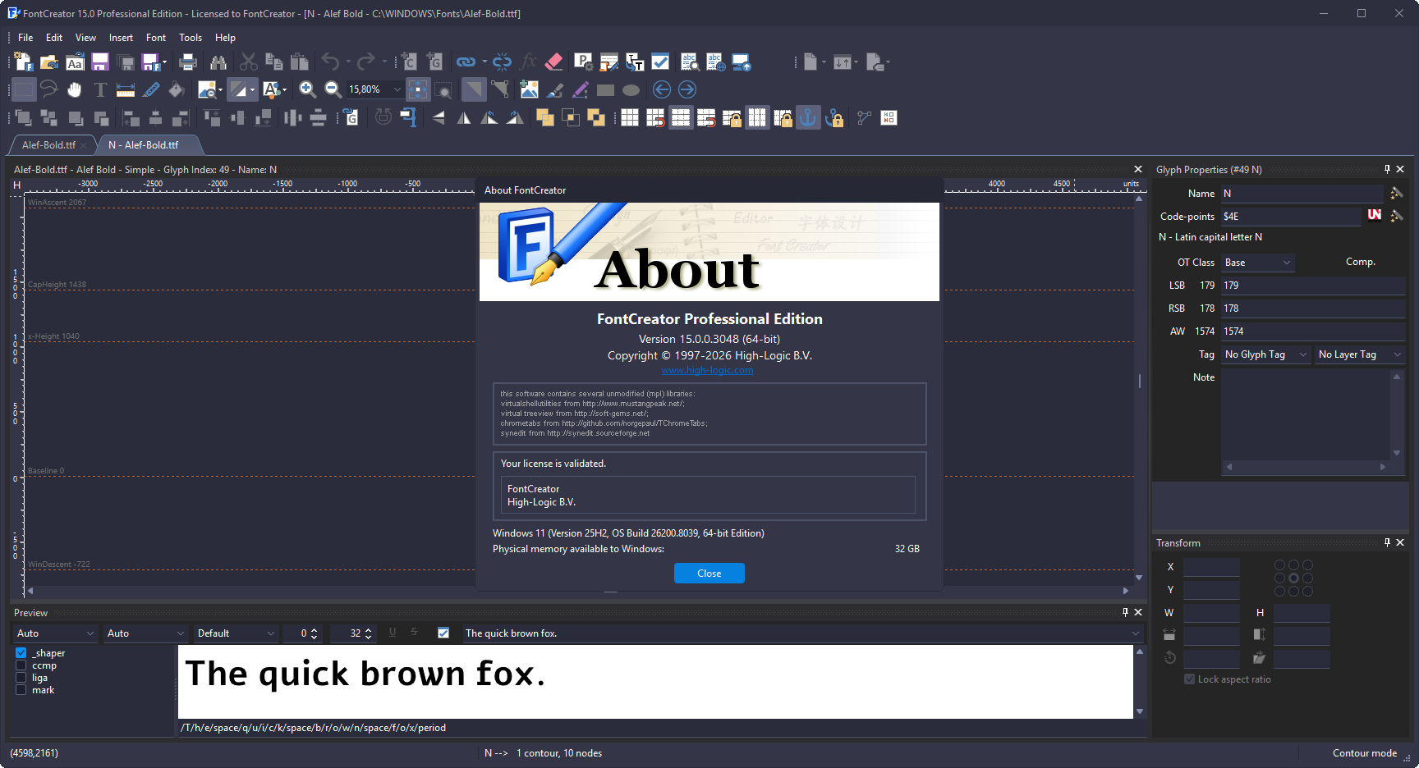Toggle the _shaper feature checkbox
The height and width of the screenshot is (768, 1419).
pyautogui.click(x=21, y=653)
